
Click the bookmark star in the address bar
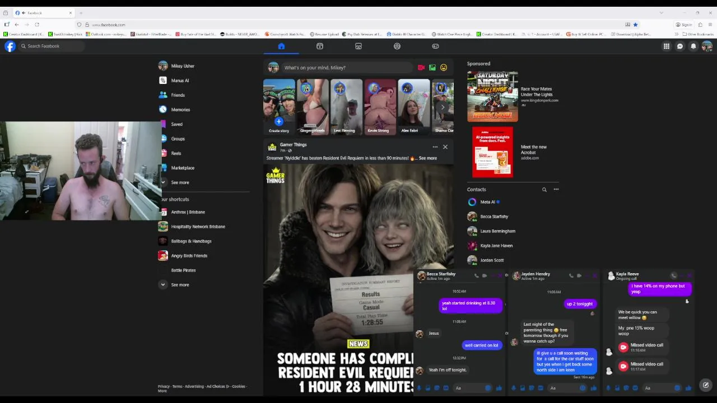click(x=635, y=25)
